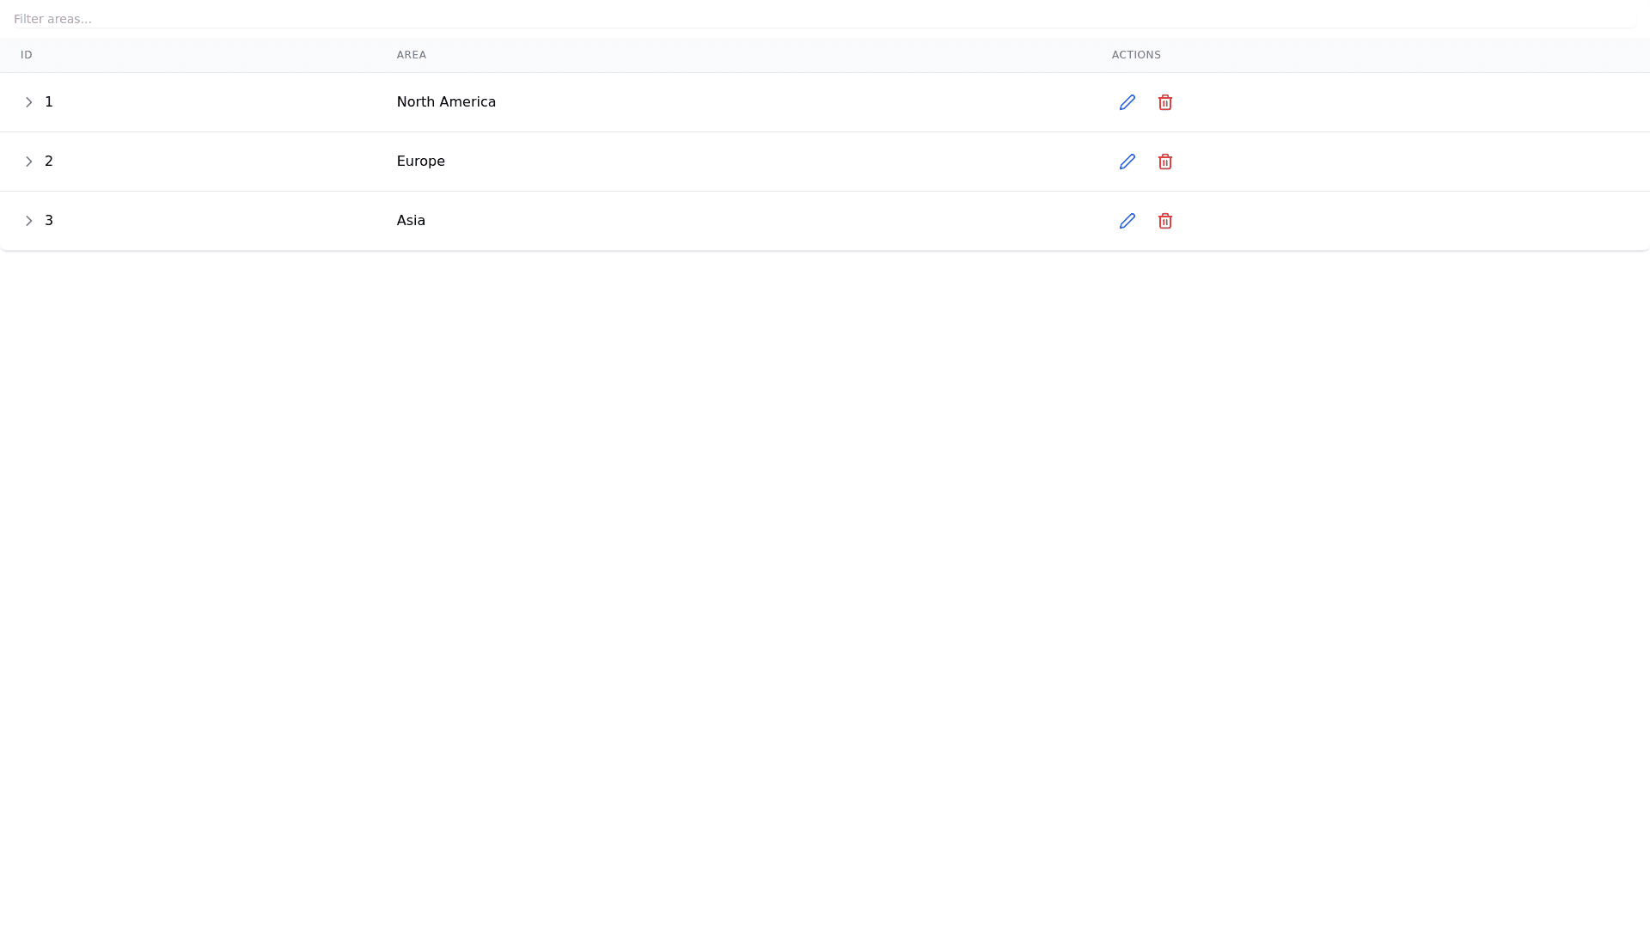Select the North America area name
Viewport: 1650px width, 928px height.
click(446, 102)
